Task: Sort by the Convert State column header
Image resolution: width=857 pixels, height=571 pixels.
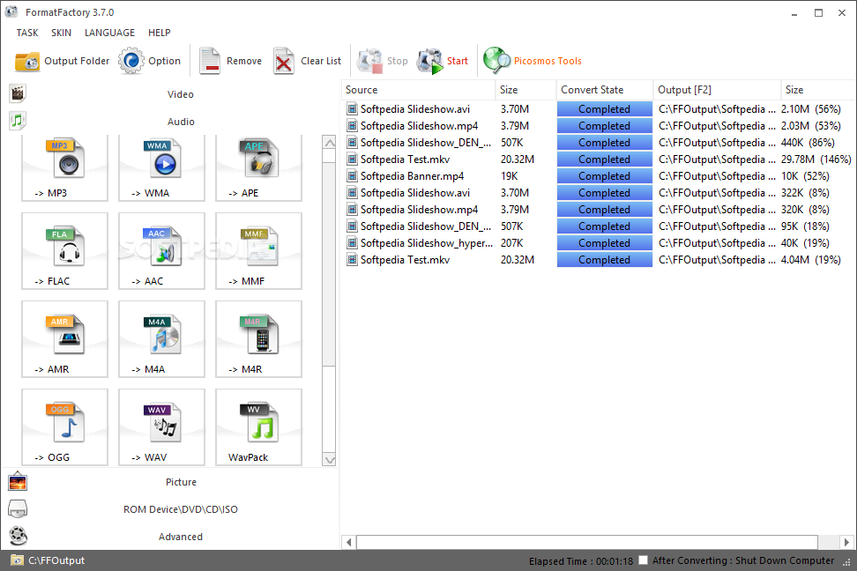Action: coord(605,90)
